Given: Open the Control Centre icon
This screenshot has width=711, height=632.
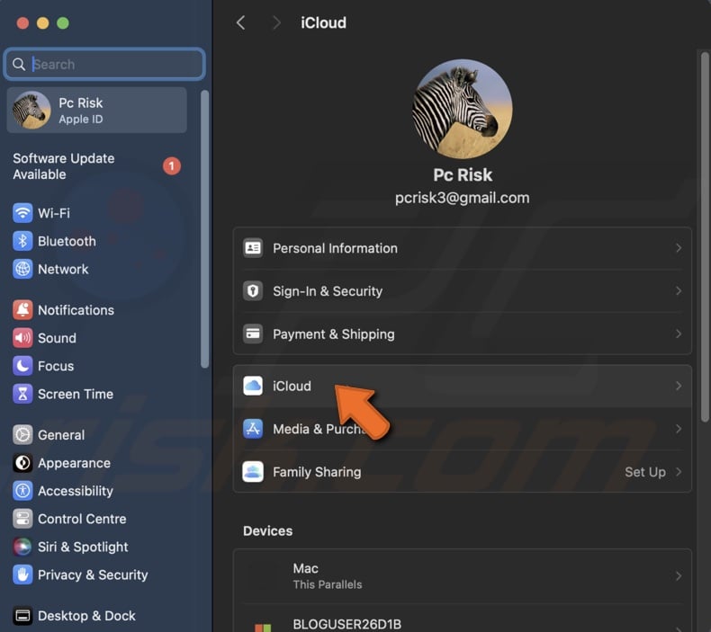Looking at the screenshot, I should pyautogui.click(x=22, y=519).
